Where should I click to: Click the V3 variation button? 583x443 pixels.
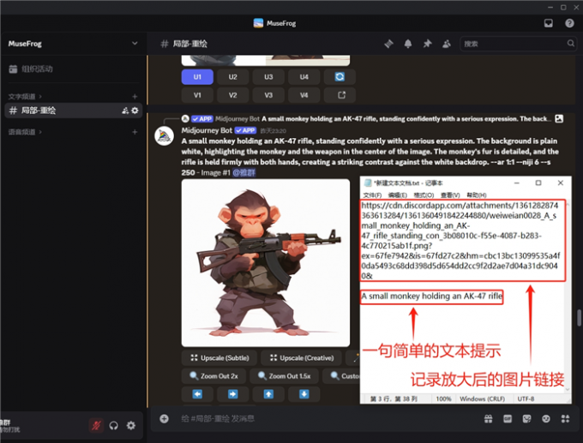(268, 95)
